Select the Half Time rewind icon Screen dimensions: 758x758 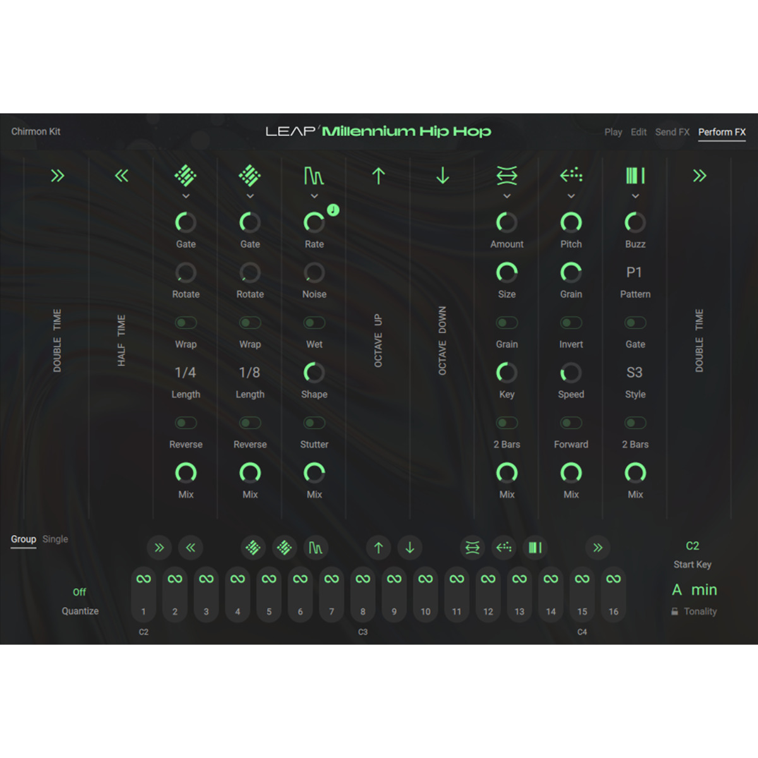[x=121, y=176]
